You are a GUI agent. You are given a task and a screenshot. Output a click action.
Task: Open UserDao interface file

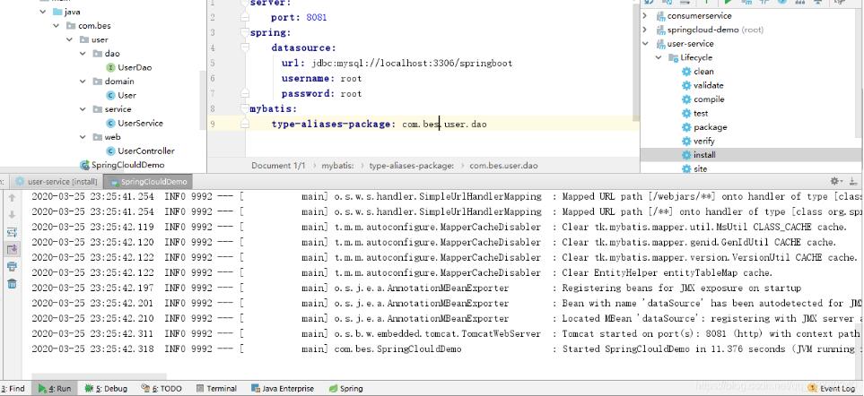tap(134, 67)
